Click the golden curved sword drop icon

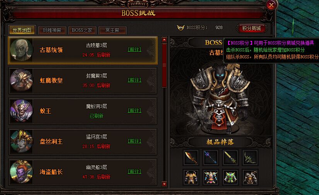tap(191, 158)
